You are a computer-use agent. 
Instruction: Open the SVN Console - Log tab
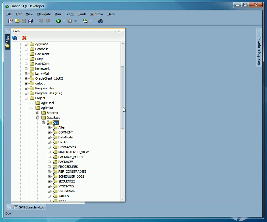29,207
